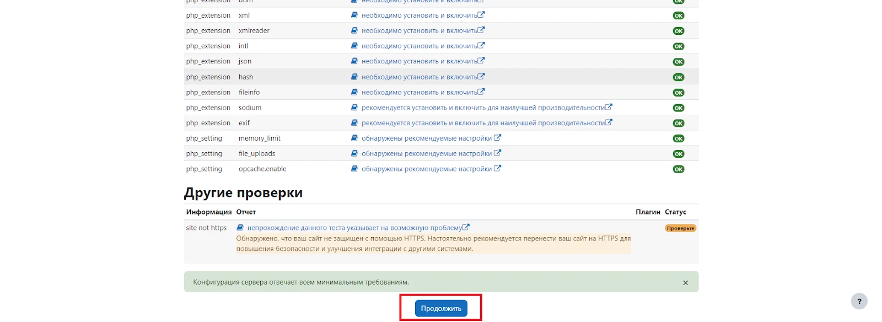Viewport: 882px width, 322px height.
Task: Click the 'memory_limit' cell
Action: click(x=260, y=138)
